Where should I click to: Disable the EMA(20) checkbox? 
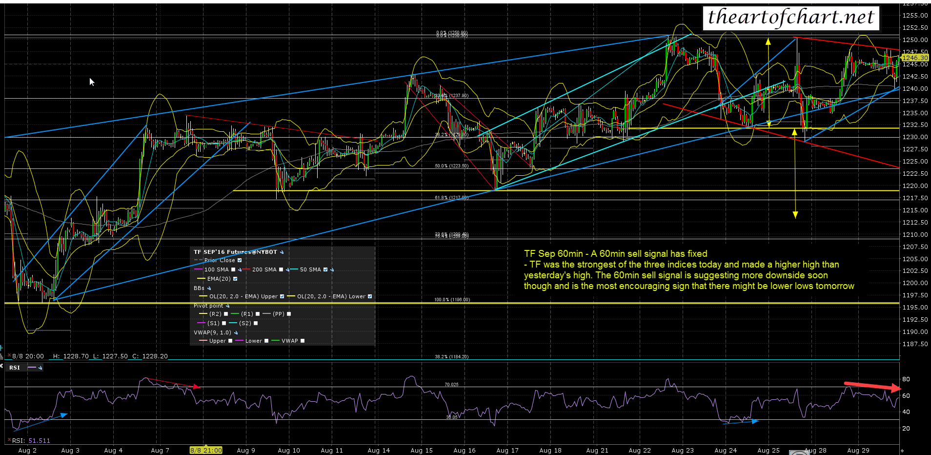pyautogui.click(x=235, y=279)
